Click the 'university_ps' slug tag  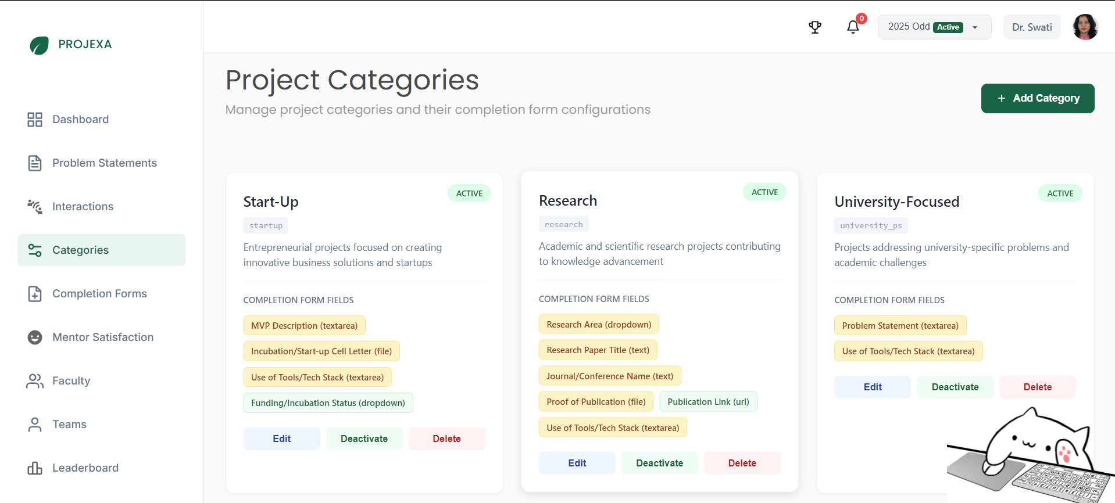(x=871, y=225)
